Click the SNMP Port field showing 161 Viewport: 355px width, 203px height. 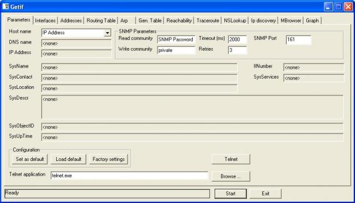(298, 40)
